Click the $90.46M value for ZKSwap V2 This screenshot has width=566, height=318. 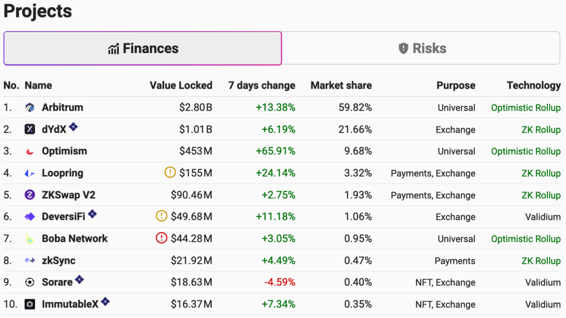pos(191,195)
